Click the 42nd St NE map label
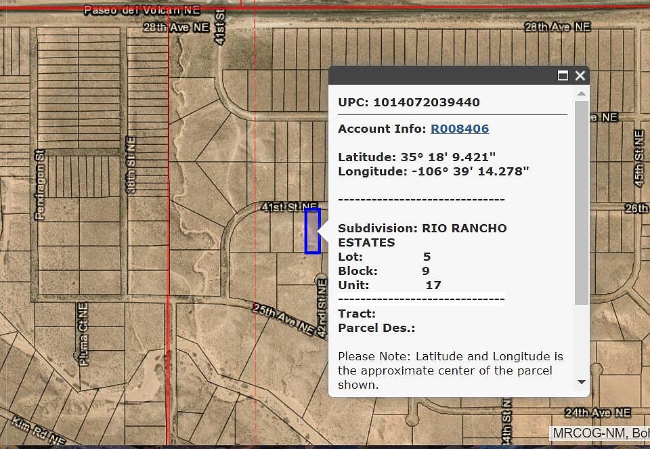The height and width of the screenshot is (449, 650). tap(322, 307)
